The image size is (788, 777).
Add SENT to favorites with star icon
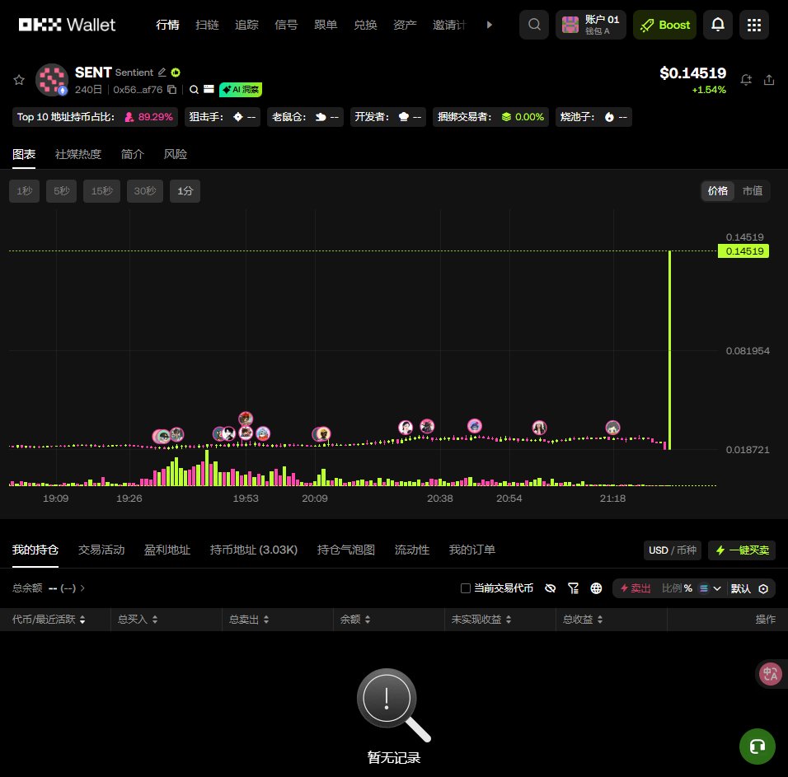tap(19, 79)
